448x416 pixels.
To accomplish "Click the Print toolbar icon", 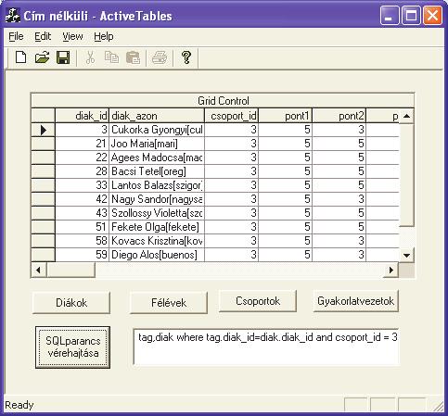I will (x=160, y=57).
